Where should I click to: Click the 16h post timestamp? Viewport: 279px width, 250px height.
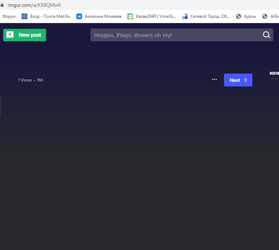[x=40, y=80]
